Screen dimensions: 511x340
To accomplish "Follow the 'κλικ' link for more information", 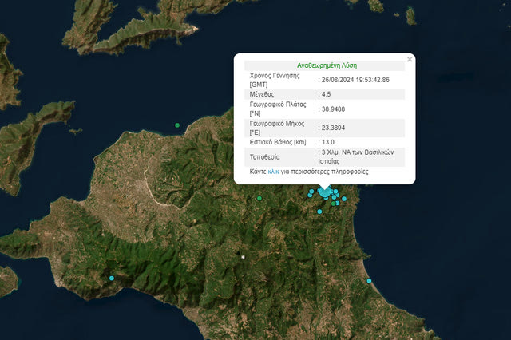I will tap(273, 172).
